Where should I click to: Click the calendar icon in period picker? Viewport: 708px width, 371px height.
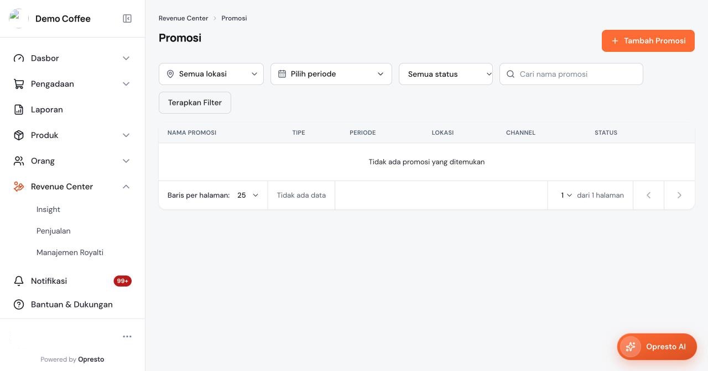(282, 74)
